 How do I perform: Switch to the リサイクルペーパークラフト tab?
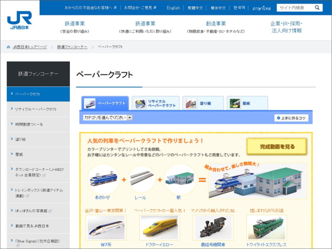155,103
